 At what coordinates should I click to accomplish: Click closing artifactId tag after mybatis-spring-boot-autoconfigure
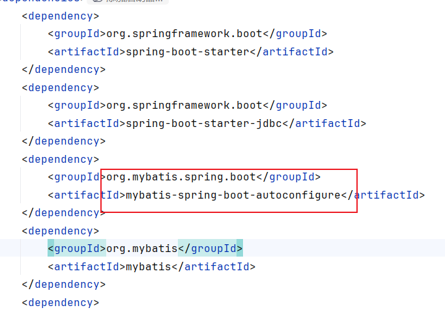[x=383, y=195]
